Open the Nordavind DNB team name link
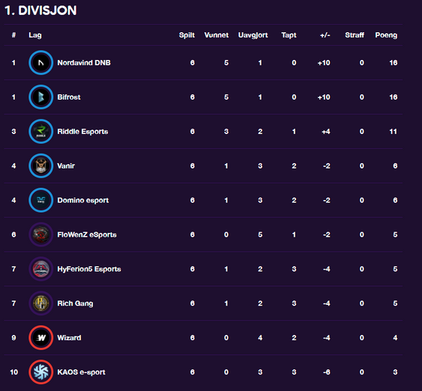The width and height of the screenshot is (422, 391). 84,63
